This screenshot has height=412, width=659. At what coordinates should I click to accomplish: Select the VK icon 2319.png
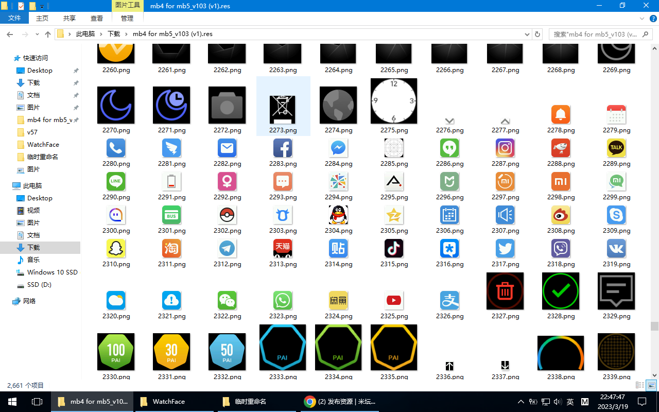click(616, 248)
